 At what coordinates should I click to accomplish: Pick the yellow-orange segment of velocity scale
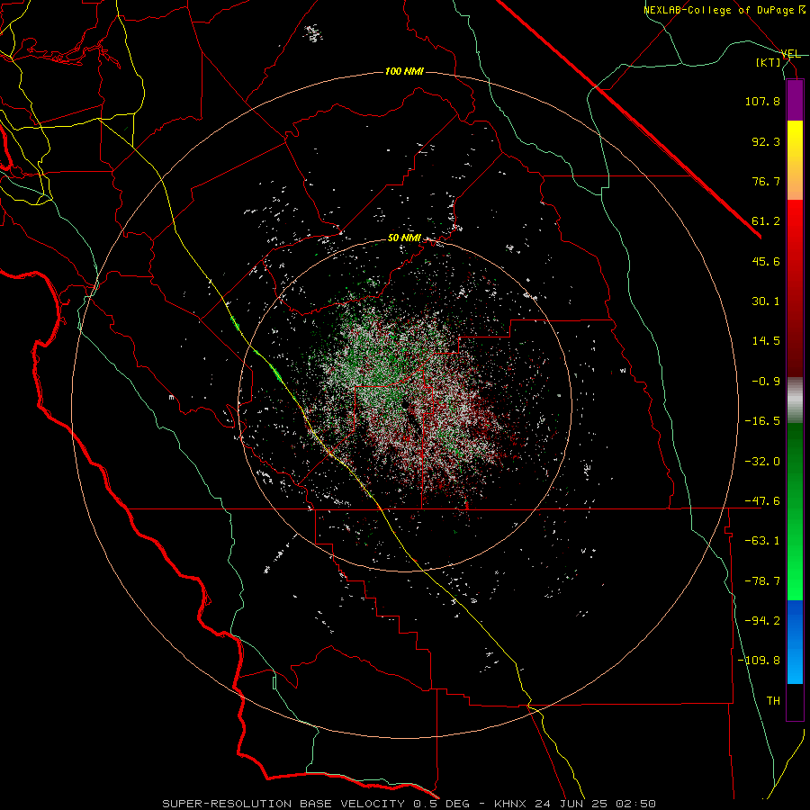point(795,160)
